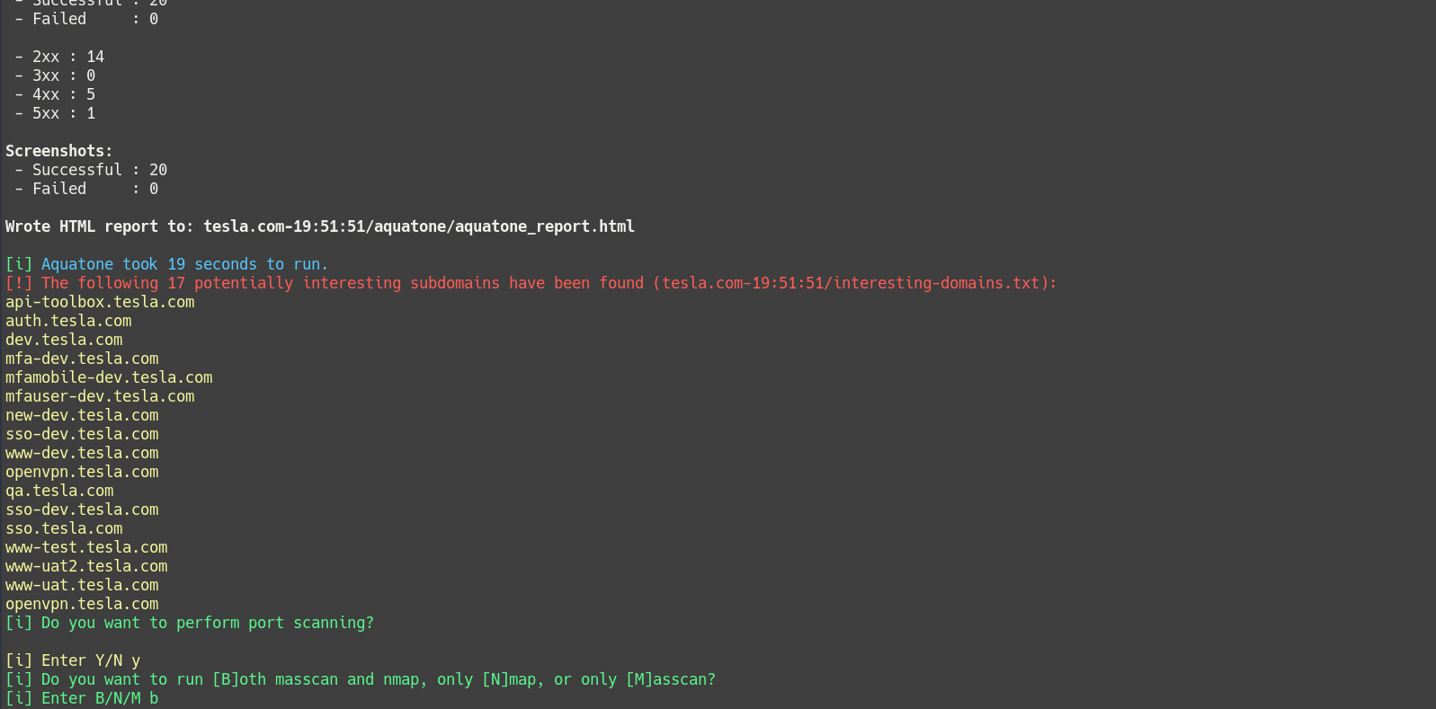Select qa.tesla.com entry
Screen dimensions: 1436x709
point(59,491)
